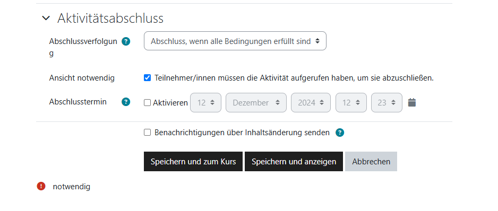Uncheck the Ansicht notwendig checkbox
Viewport: 498px width, 211px height.
(148, 78)
